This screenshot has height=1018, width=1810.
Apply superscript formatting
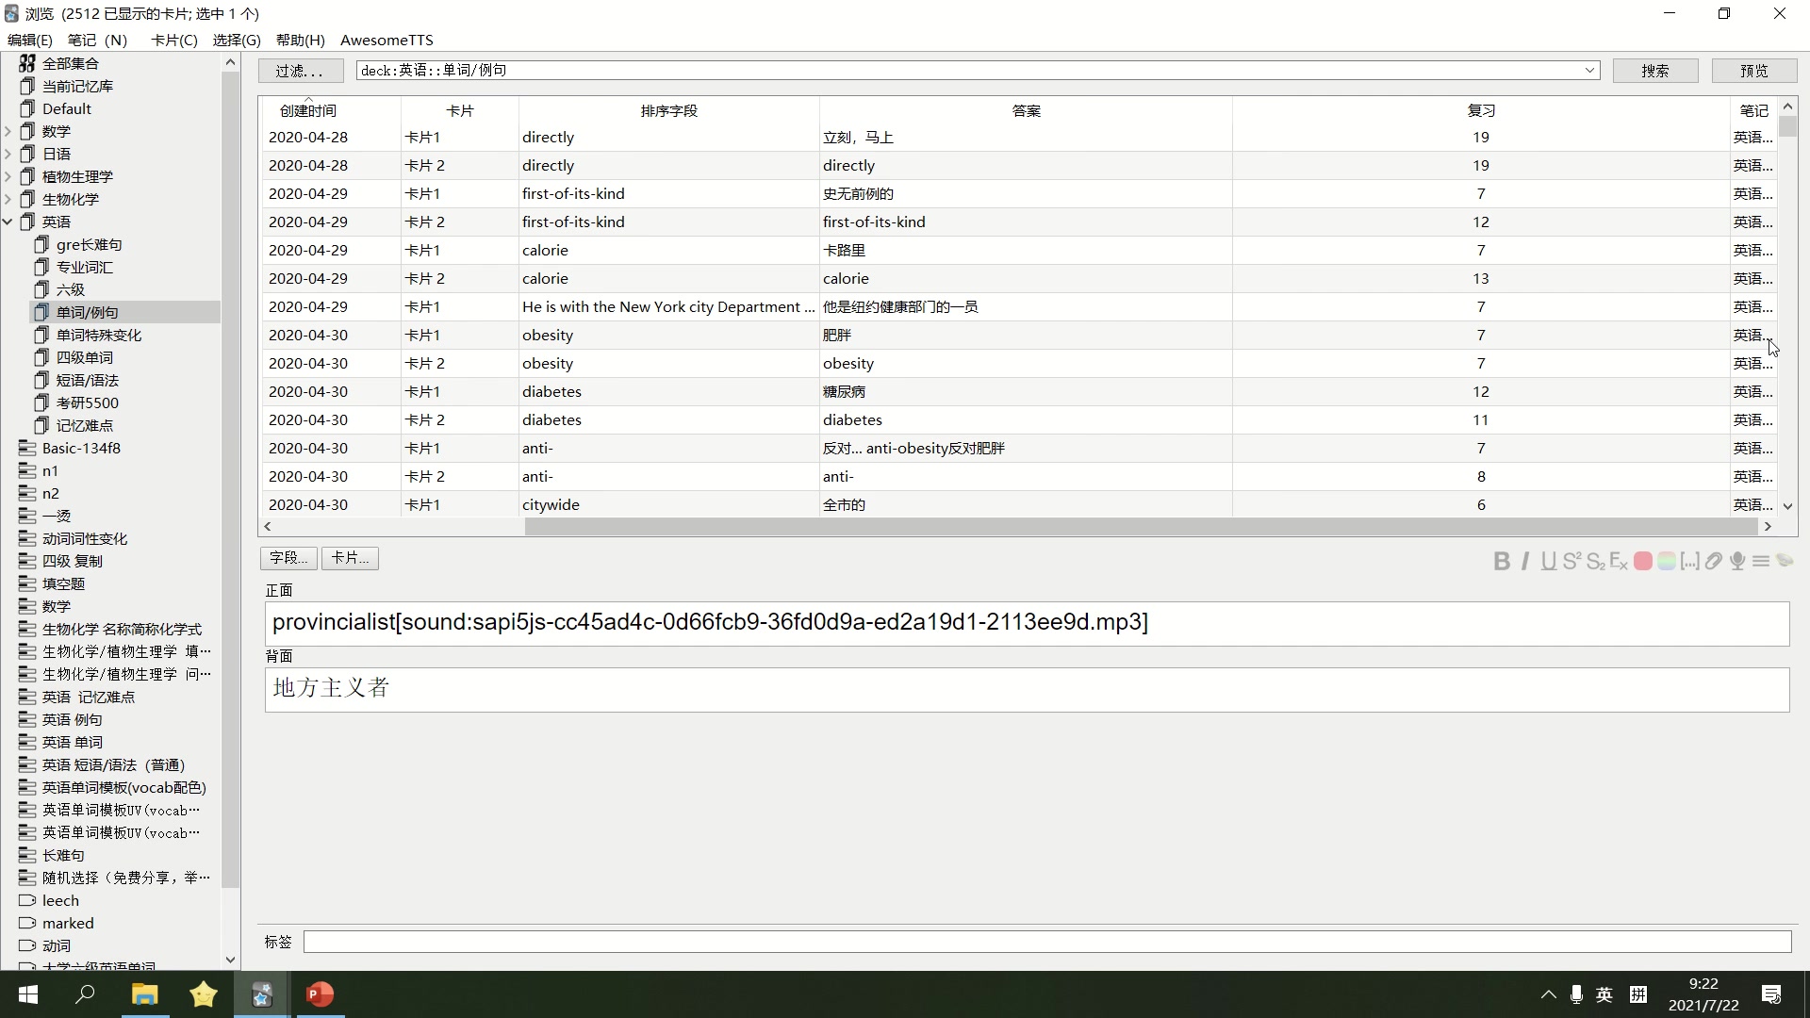coord(1571,562)
